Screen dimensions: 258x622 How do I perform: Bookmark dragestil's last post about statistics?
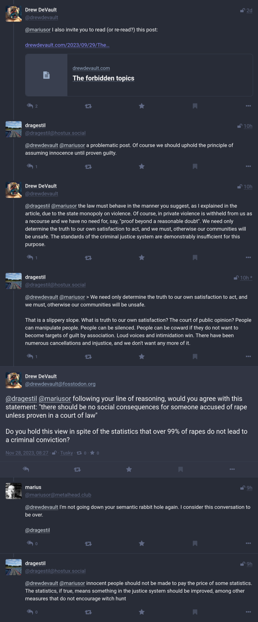coord(195,612)
